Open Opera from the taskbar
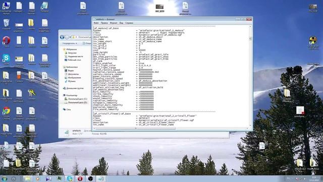Image resolution: width=323 pixels, height=182 pixels. tap(80, 178)
